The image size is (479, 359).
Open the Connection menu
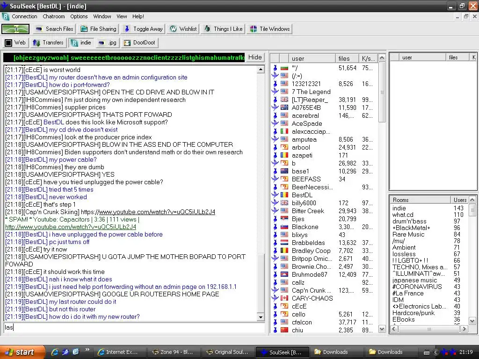click(x=24, y=16)
